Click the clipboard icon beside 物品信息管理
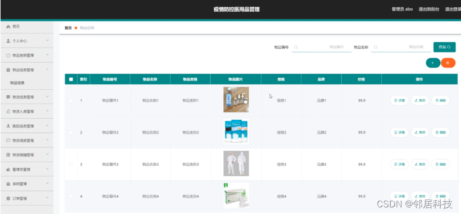 (x=8, y=70)
